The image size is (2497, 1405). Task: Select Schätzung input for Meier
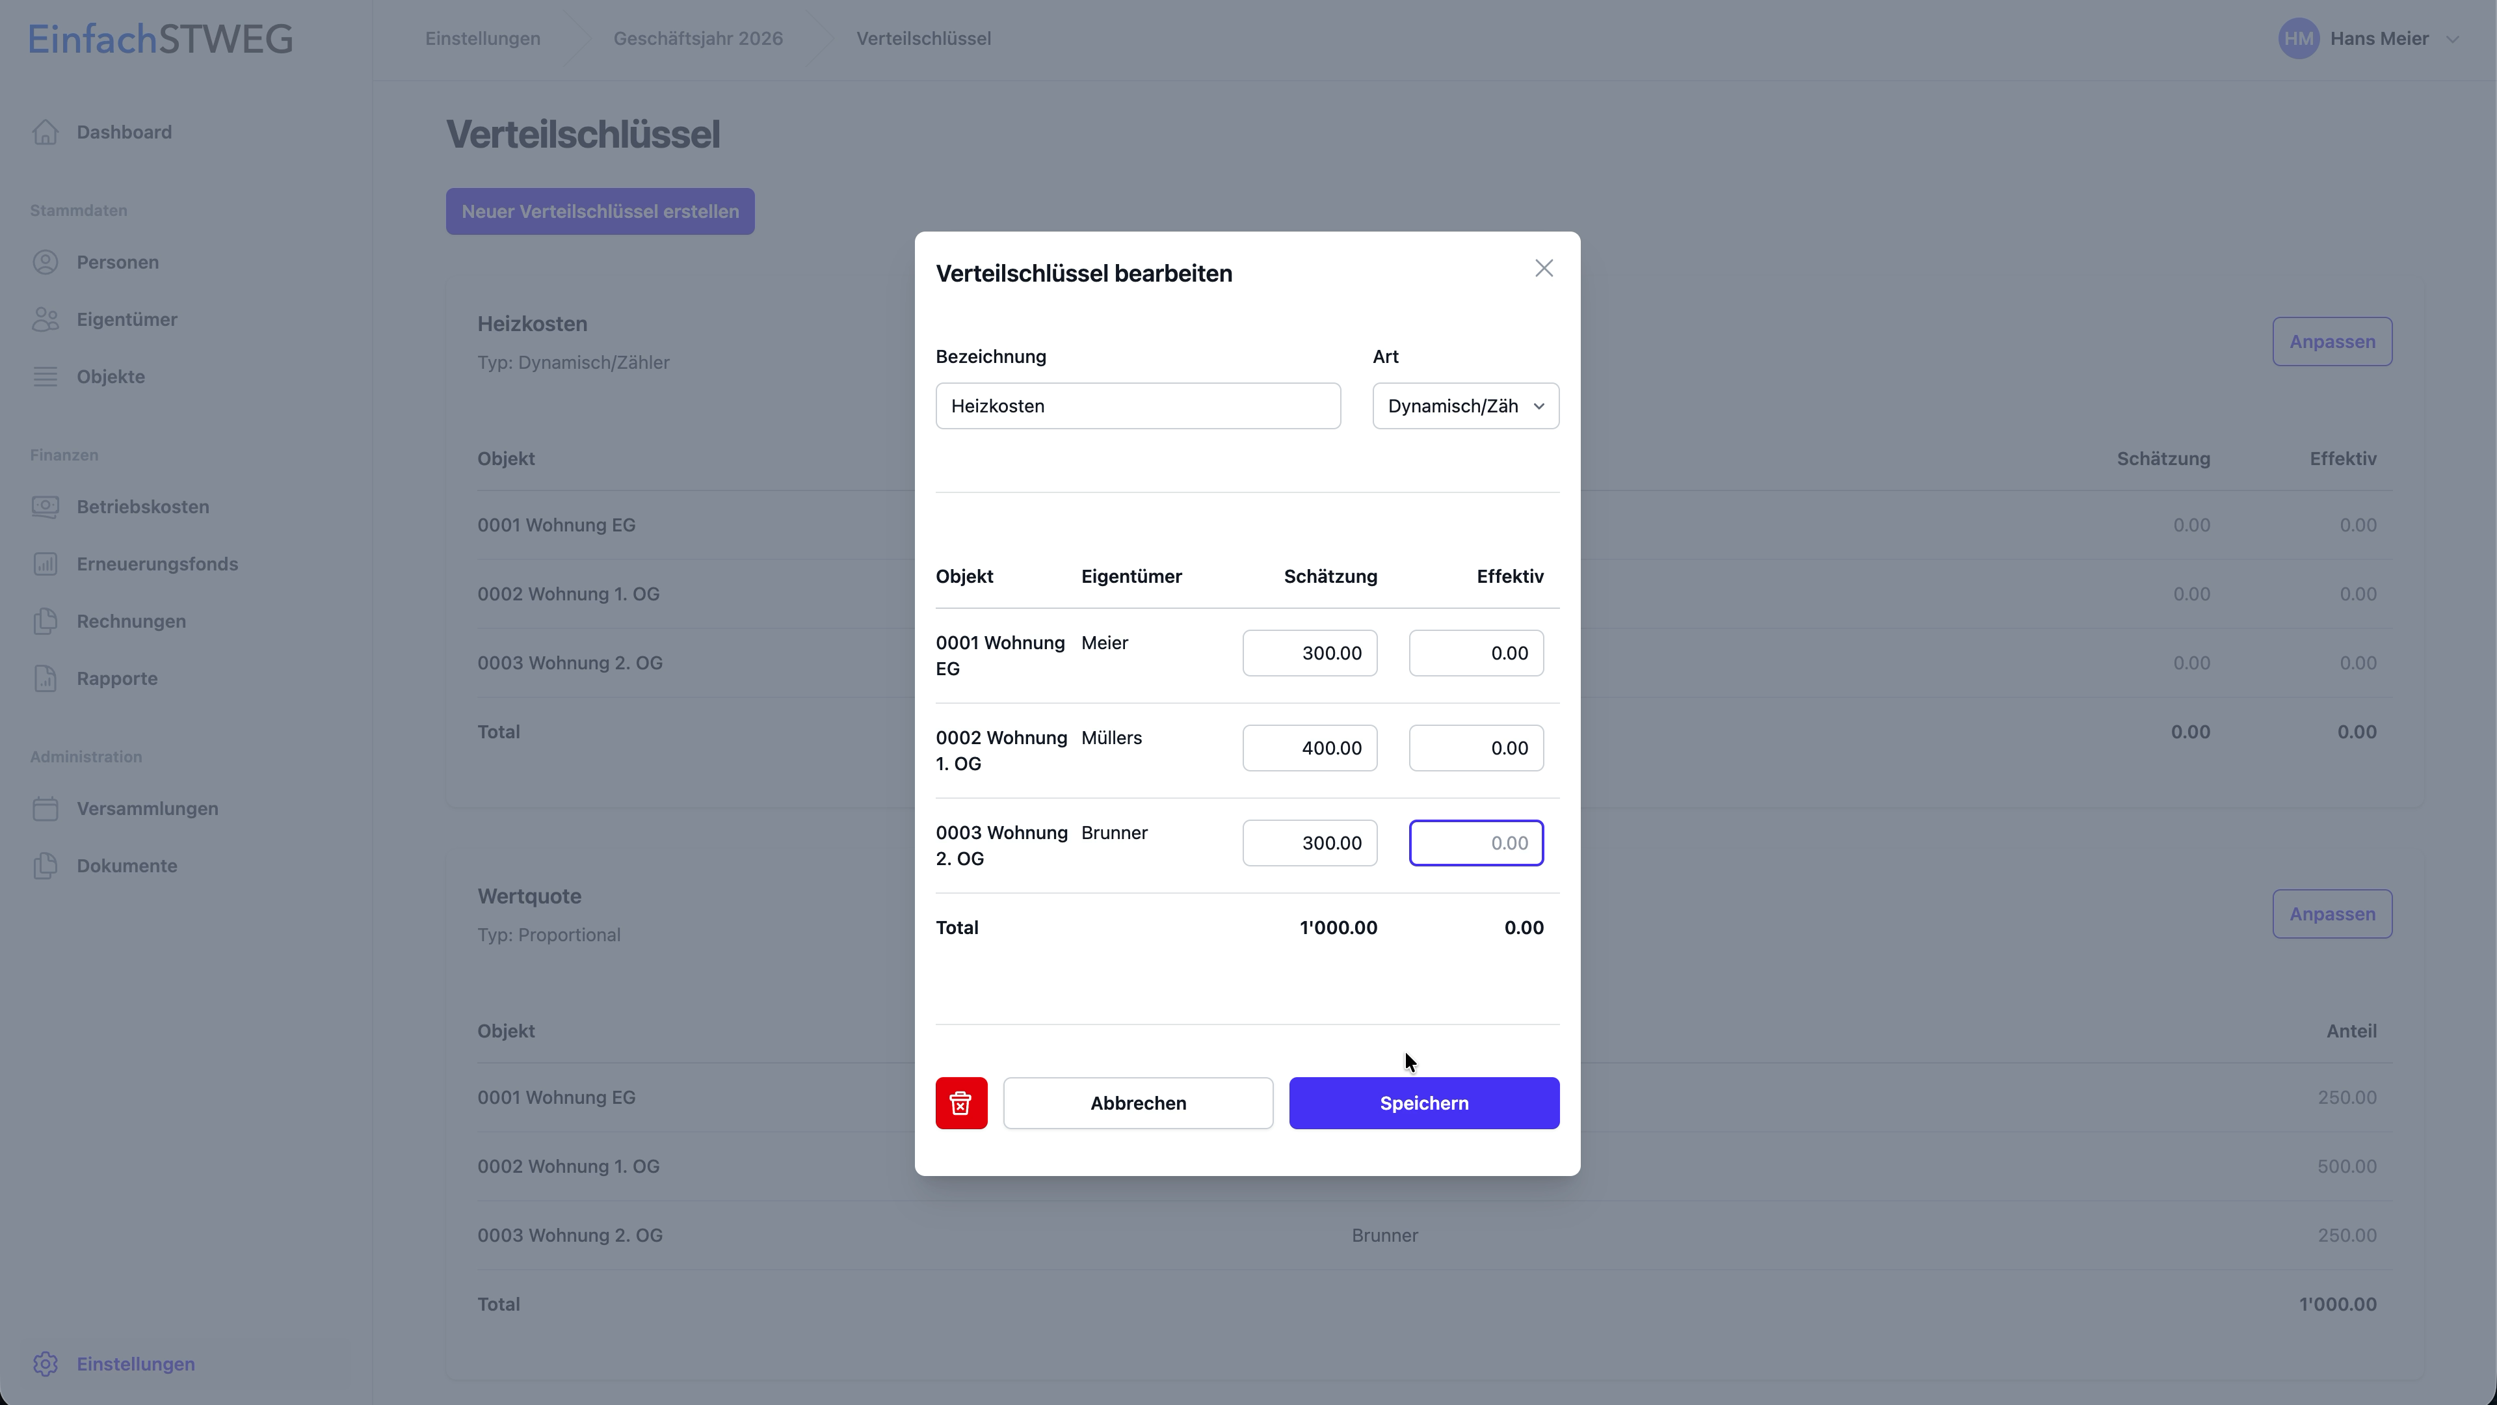click(1308, 652)
